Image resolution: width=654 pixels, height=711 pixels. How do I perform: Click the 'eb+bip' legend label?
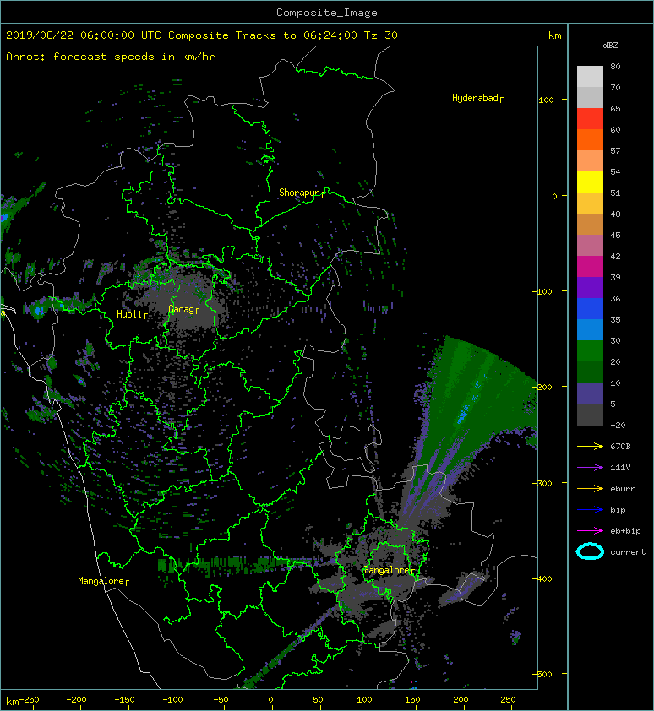(x=625, y=531)
